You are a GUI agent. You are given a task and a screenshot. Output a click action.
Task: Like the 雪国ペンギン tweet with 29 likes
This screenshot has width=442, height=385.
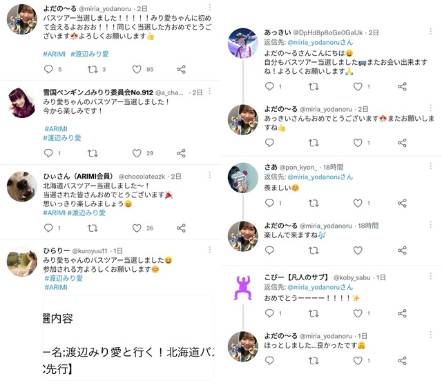pos(137,153)
